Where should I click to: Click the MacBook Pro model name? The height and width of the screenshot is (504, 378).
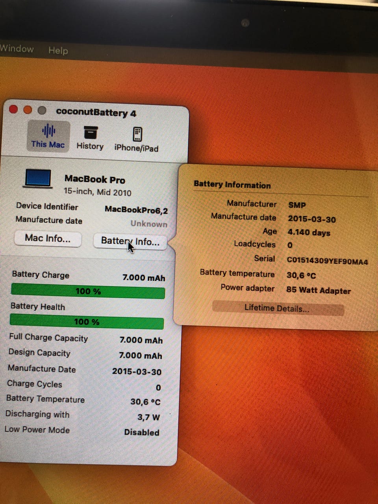click(94, 179)
